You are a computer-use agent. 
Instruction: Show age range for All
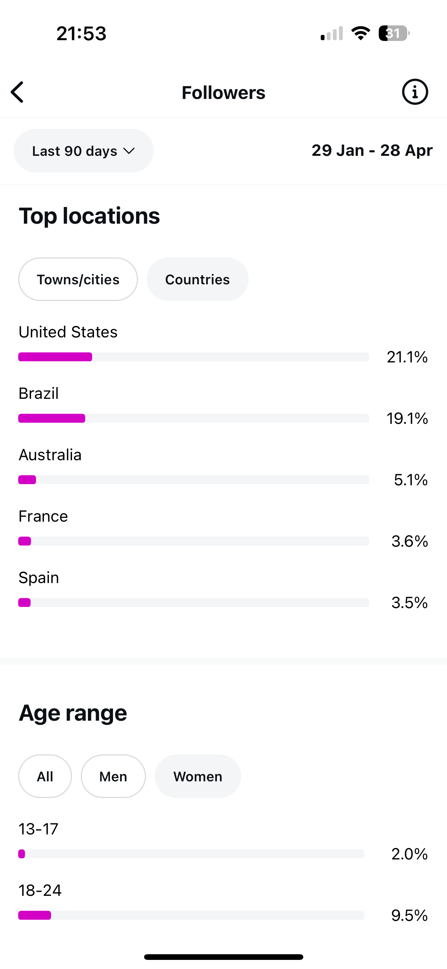point(45,776)
